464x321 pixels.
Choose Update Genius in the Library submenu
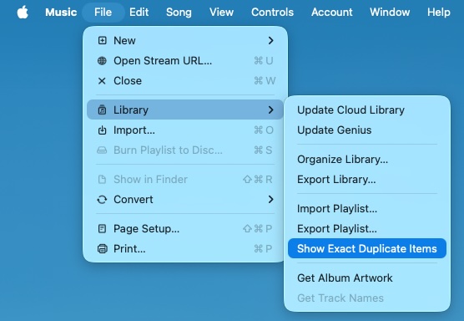367,130
